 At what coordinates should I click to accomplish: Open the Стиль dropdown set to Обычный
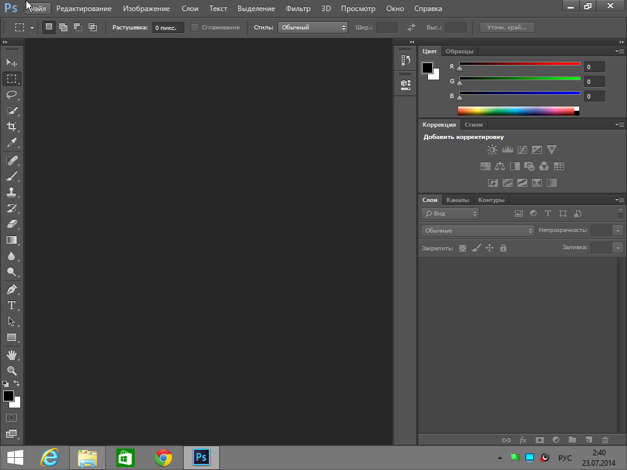(312, 28)
